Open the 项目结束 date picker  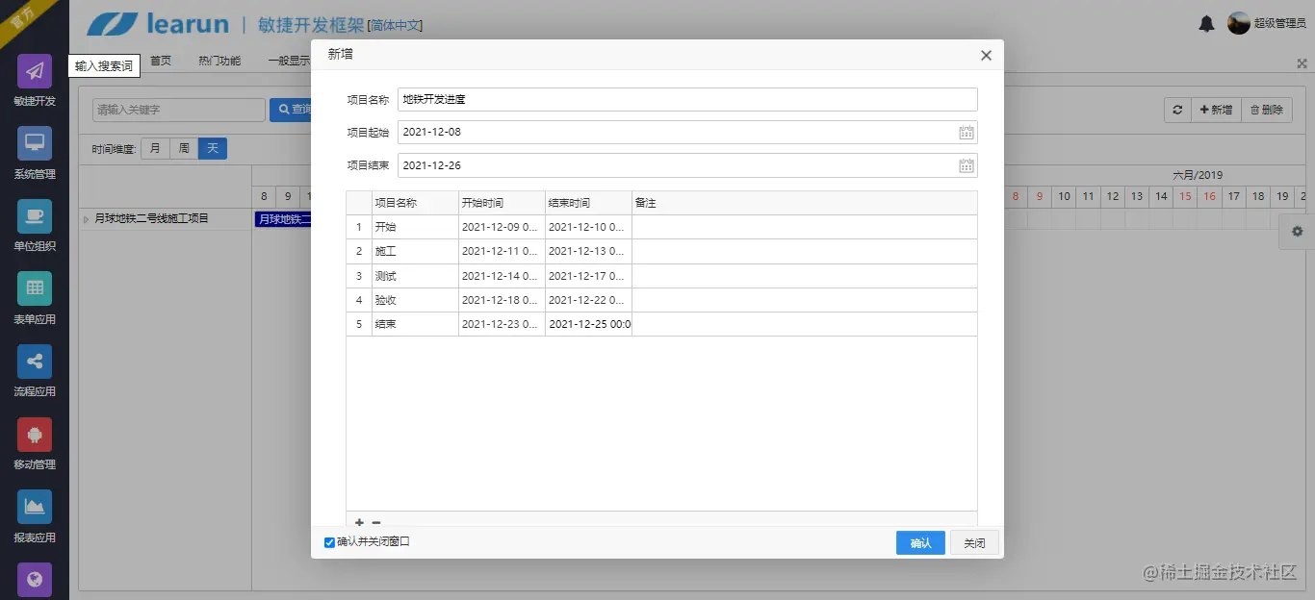[x=967, y=165]
